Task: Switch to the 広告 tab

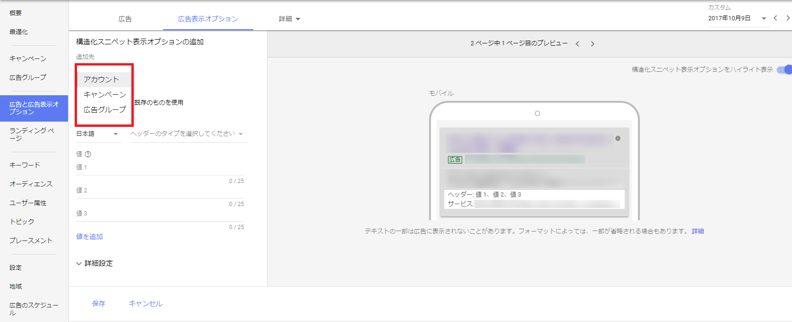Action: (x=125, y=19)
